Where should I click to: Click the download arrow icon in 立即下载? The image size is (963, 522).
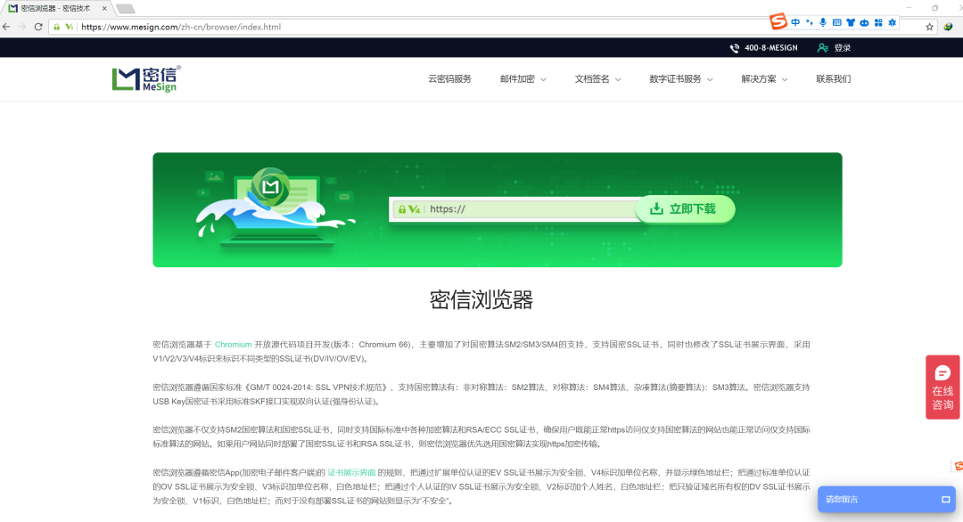[656, 208]
